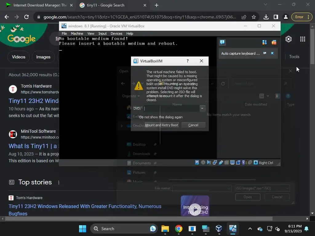Open Google settings gear icon
The image size is (315, 236).
click(x=289, y=39)
